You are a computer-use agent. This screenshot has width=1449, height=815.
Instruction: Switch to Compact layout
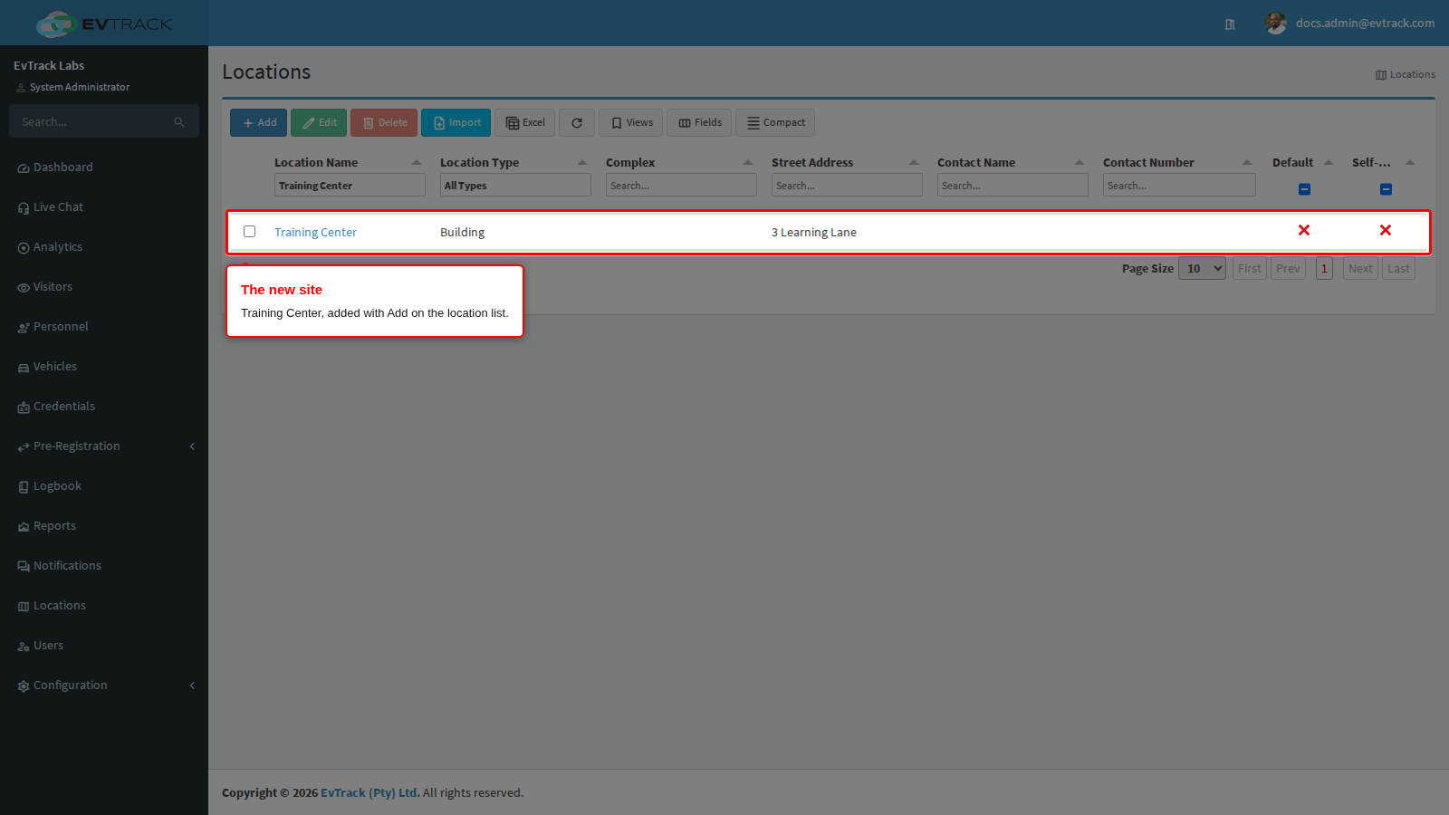coord(775,123)
